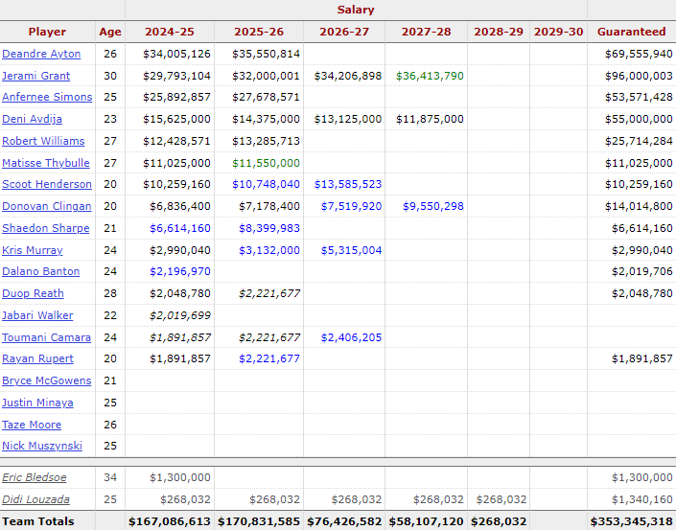Viewport: 676px width, 530px height.
Task: Select the $353,345,318 total guaranteed cell
Action: pyautogui.click(x=632, y=521)
